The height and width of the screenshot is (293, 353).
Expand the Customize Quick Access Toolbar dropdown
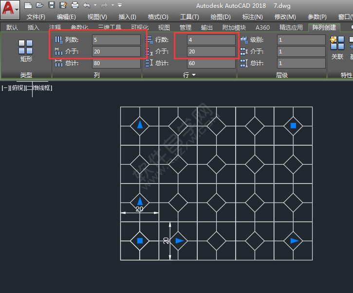[120, 5]
